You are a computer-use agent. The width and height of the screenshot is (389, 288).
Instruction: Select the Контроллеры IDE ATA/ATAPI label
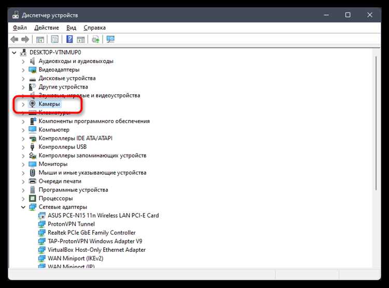[x=75, y=138]
